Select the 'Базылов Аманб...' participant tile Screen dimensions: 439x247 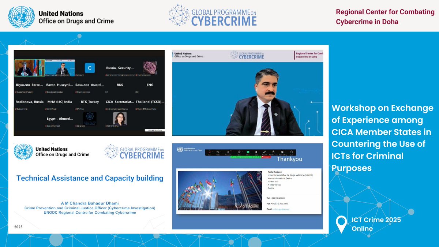point(90,86)
